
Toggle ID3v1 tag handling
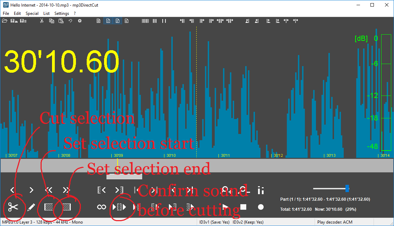[108, 21]
